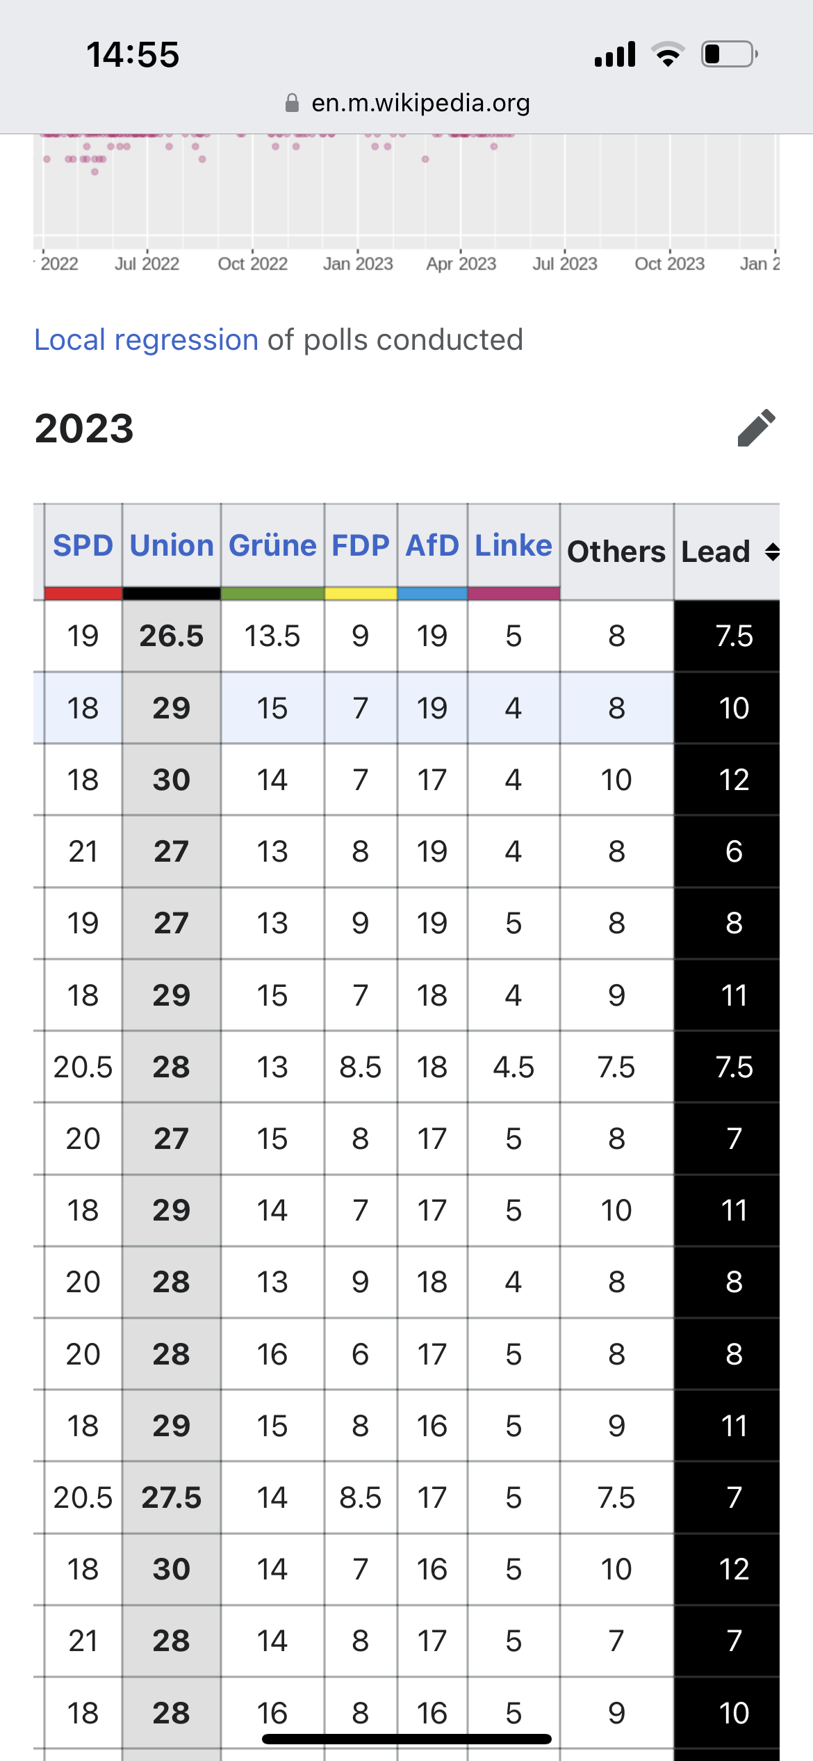The height and width of the screenshot is (1761, 813).
Task: Sort table by Lead column arrows
Action: click(772, 552)
